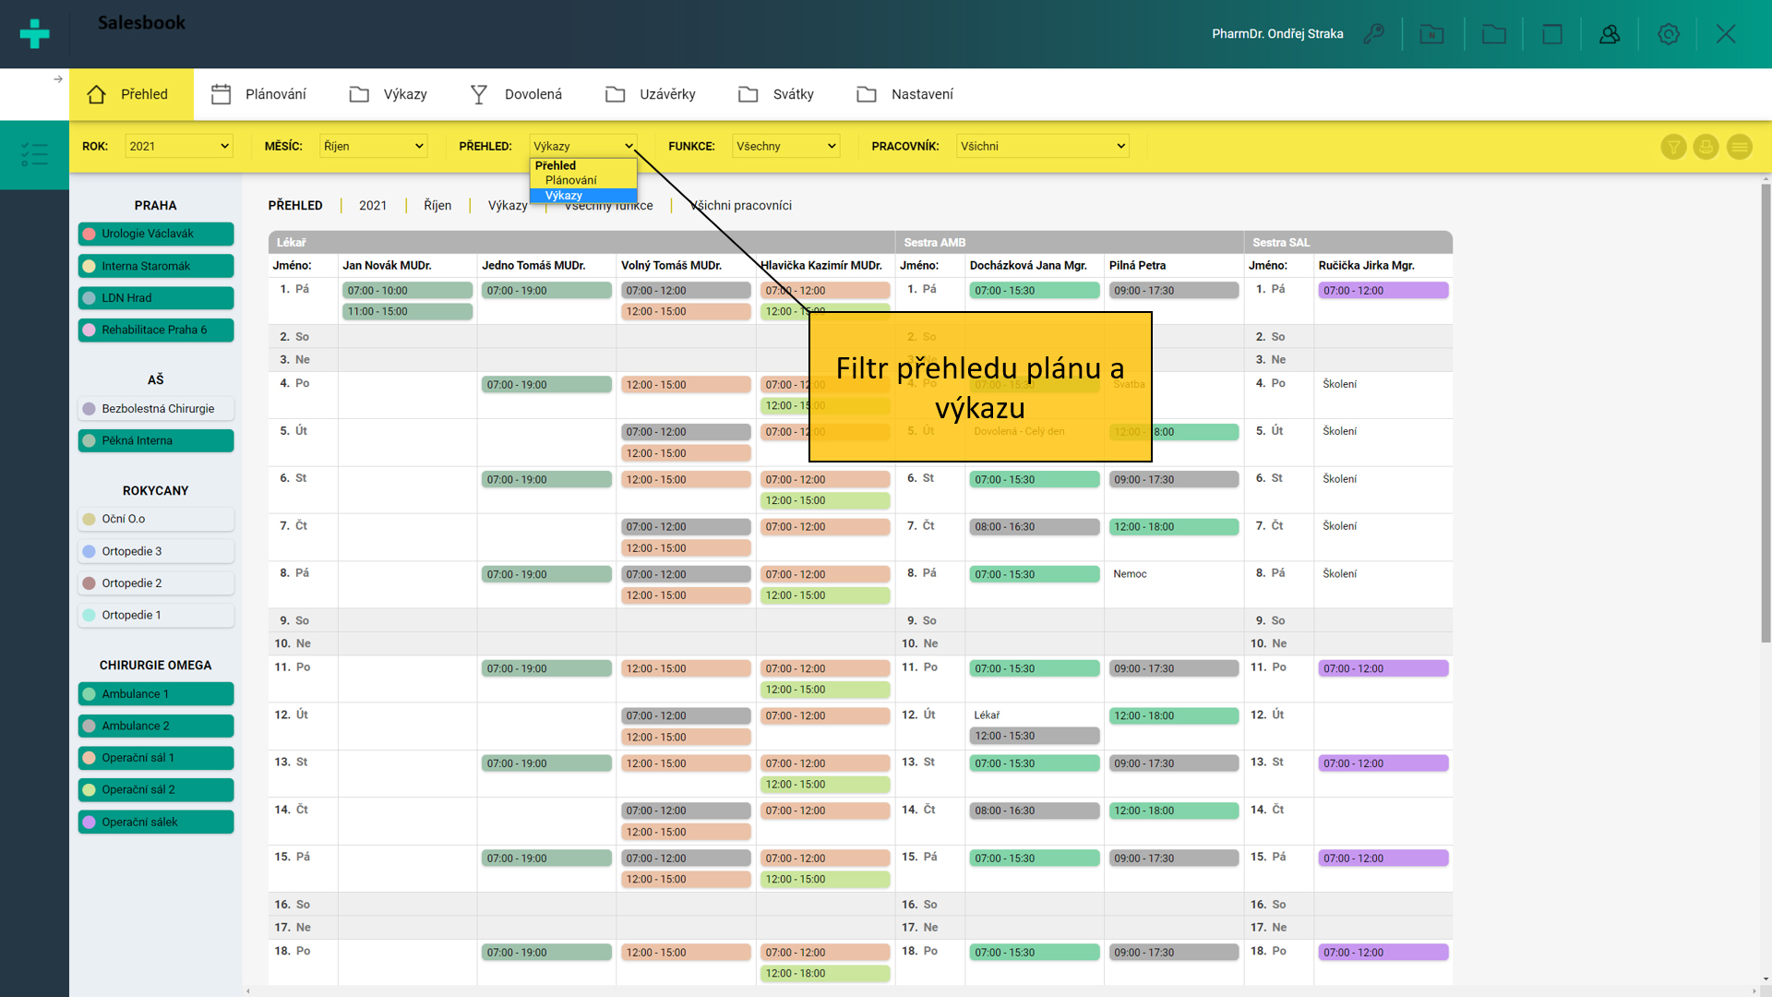
Task: Click the round filter funnel button
Action: point(1673,147)
